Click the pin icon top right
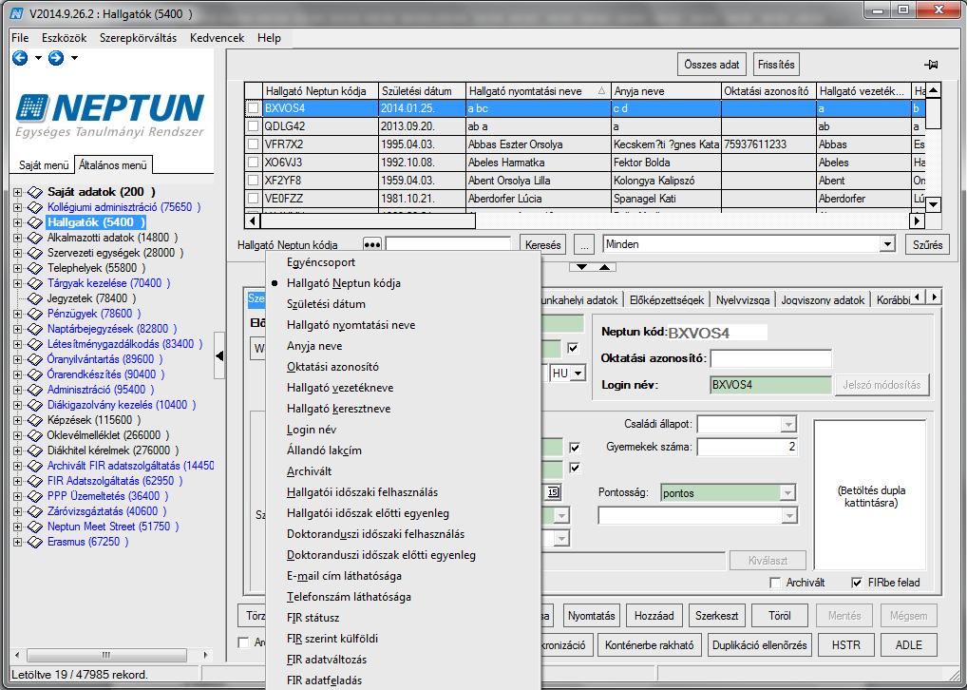The height and width of the screenshot is (690, 967). [x=931, y=65]
